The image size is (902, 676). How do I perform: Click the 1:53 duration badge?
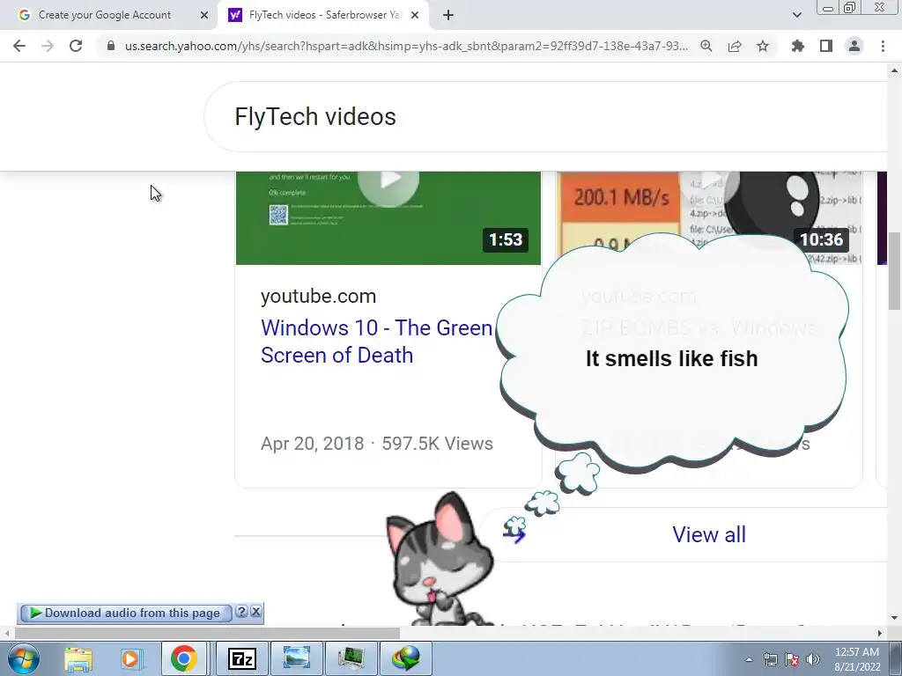point(506,239)
